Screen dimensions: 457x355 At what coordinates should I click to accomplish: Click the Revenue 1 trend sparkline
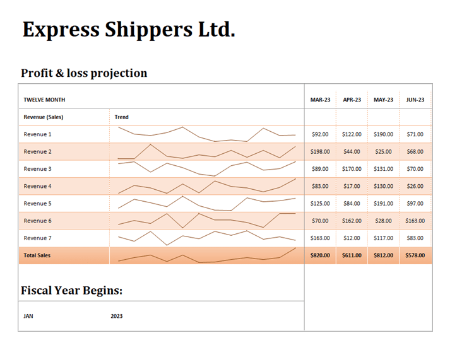[206, 134]
